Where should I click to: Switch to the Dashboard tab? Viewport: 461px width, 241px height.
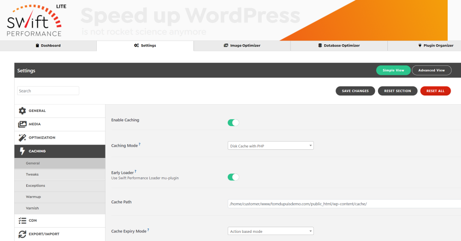pos(48,46)
